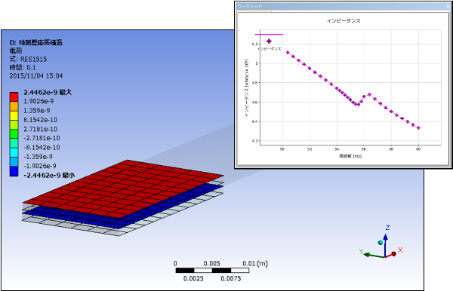This screenshot has height=291, width=453.
Task: Select the yellow legend color band
Action: 14,115
